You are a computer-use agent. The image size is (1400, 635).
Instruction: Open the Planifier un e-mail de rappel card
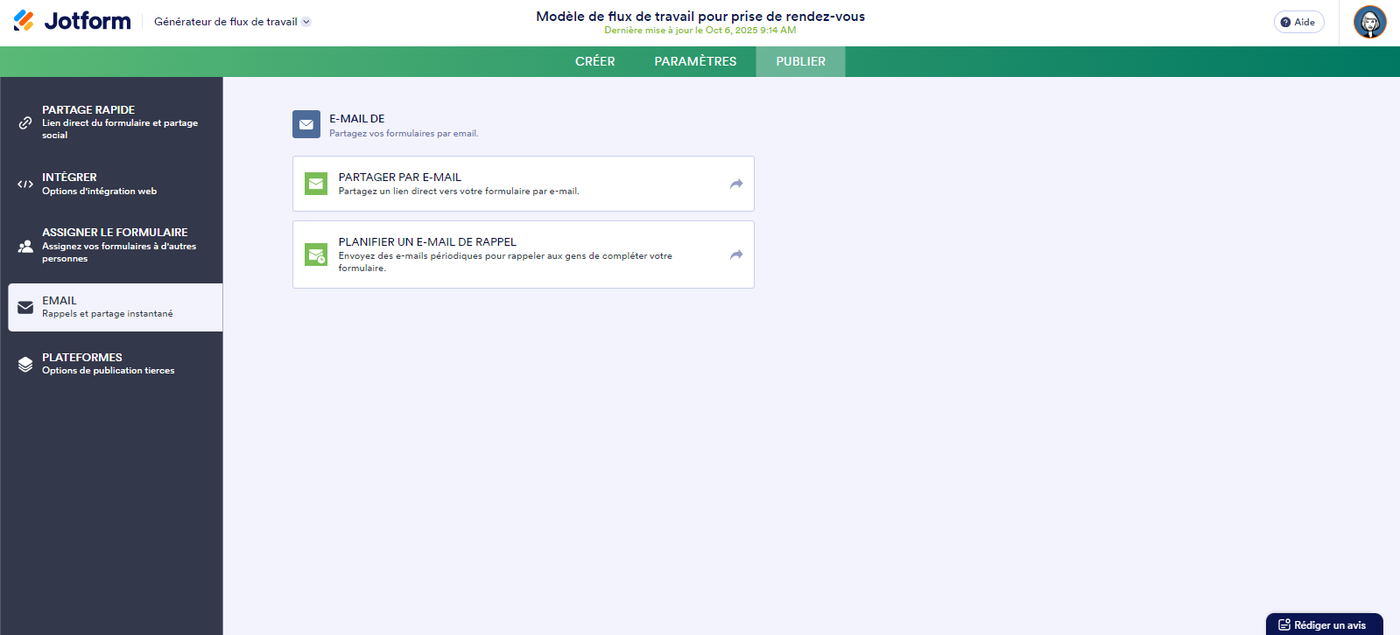click(523, 255)
